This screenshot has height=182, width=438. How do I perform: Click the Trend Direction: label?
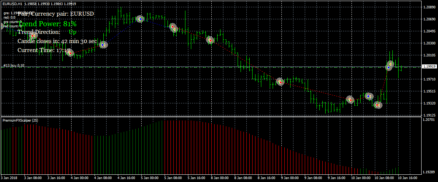coord(39,32)
